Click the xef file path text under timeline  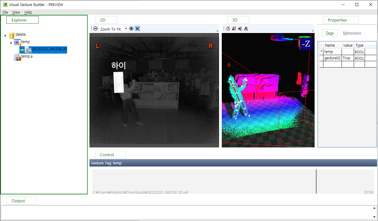[140, 192]
